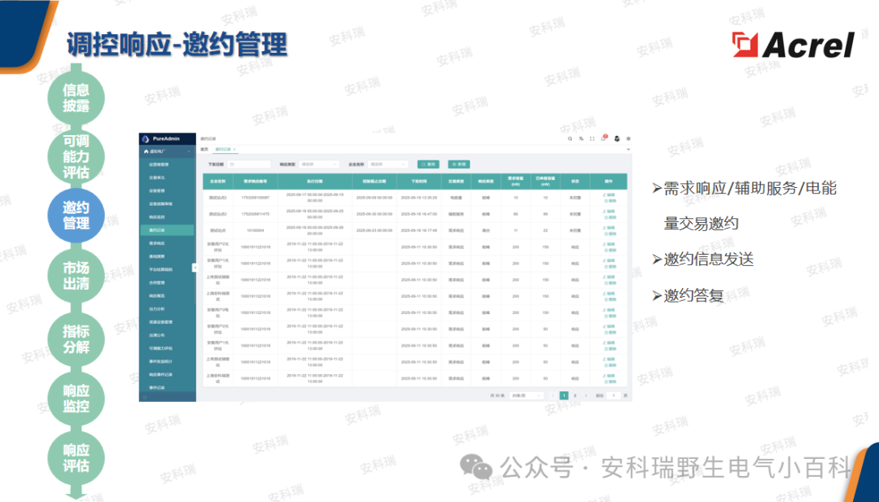Click 编辑 in the row with 10100004
Image resolution: width=879 pixels, height=502 pixels.
pyautogui.click(x=608, y=228)
